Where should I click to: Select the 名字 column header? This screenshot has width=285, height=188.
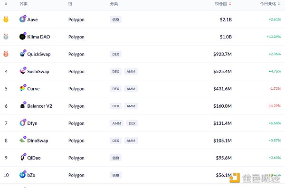23,4
